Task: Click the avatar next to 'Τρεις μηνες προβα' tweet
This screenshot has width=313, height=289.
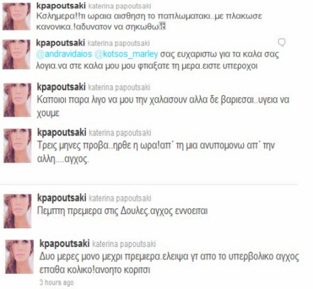Action: tap(18, 145)
